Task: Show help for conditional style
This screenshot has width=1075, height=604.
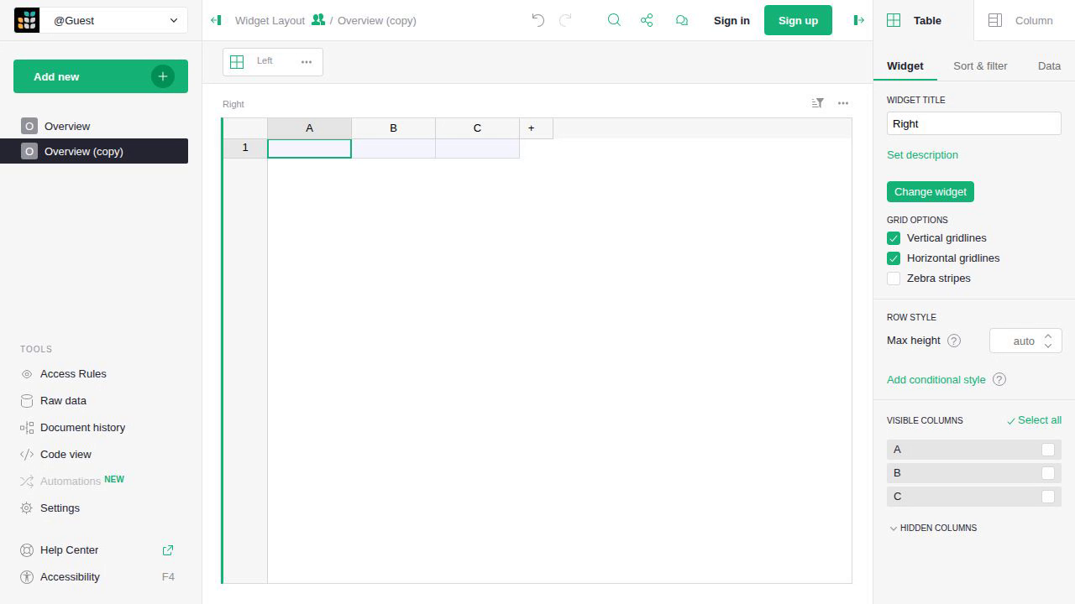Action: click(999, 379)
